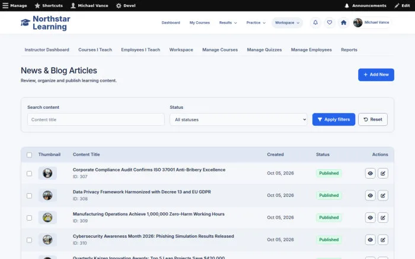Open the Reports tab
The width and height of the screenshot is (415, 259).
point(349,50)
